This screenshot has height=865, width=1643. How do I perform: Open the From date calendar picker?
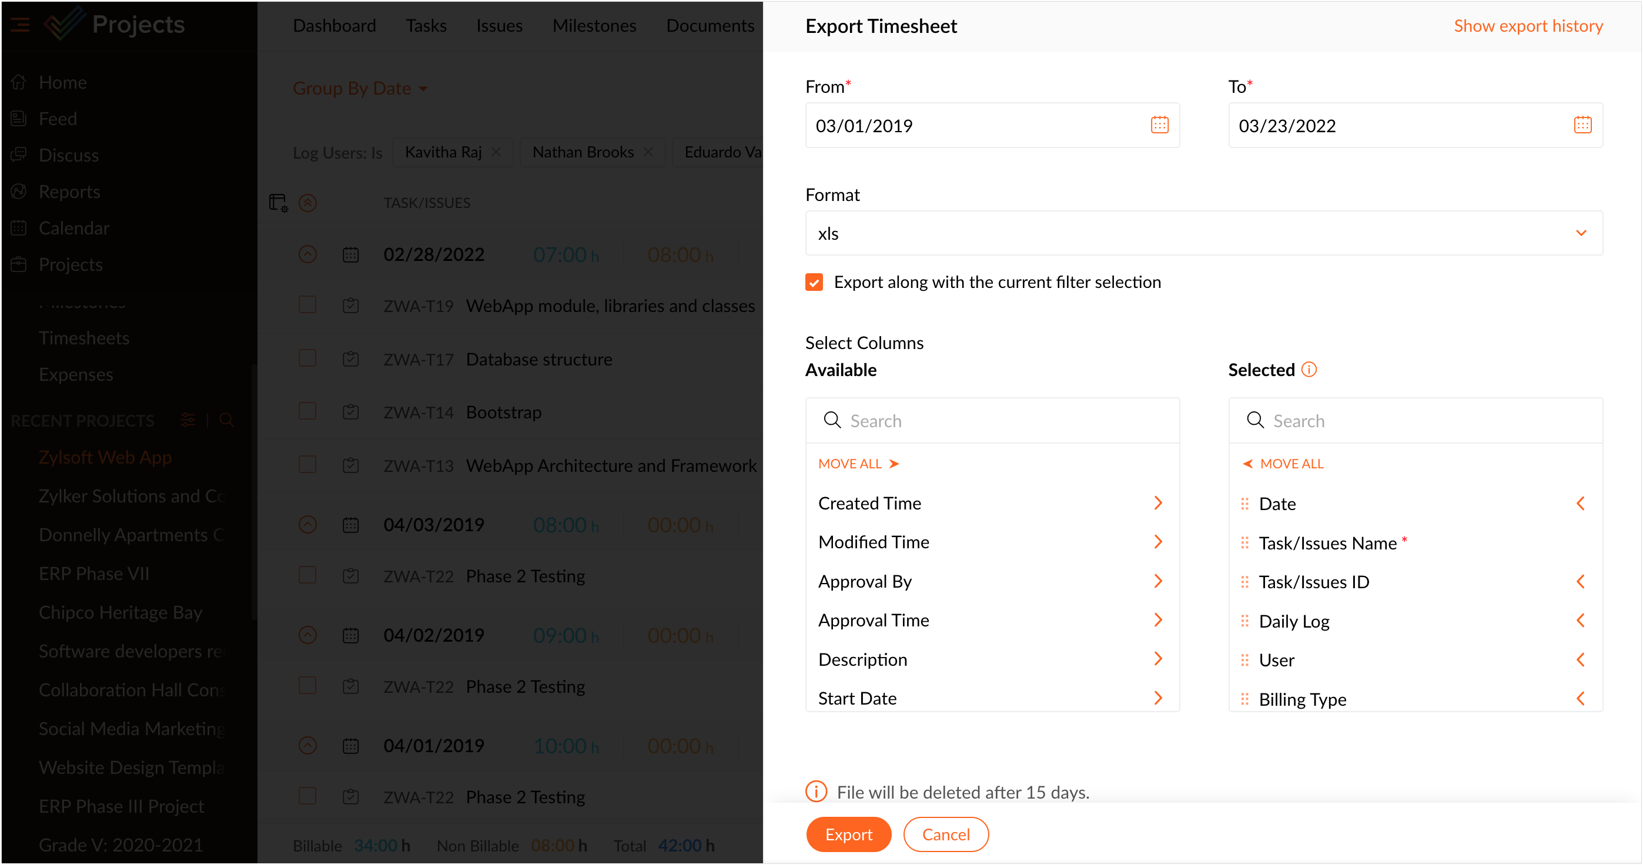pos(1159,125)
